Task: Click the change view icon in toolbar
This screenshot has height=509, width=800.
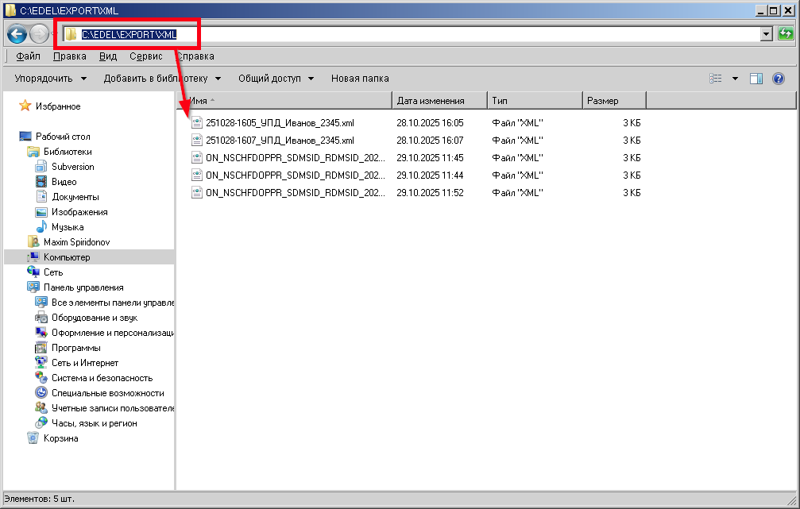Action: pos(716,79)
